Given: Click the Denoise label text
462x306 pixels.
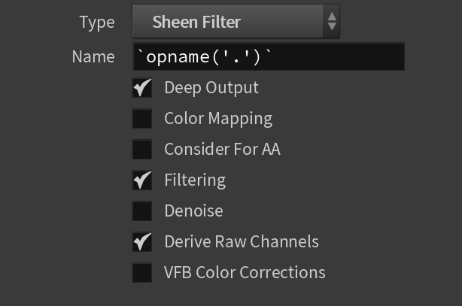Looking at the screenshot, I should pyautogui.click(x=193, y=211).
